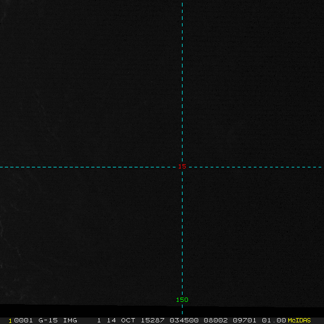Click the 01.00 resolution value
Image resolution: width=324 pixels, height=324 pixels.
pyautogui.click(x=274, y=320)
